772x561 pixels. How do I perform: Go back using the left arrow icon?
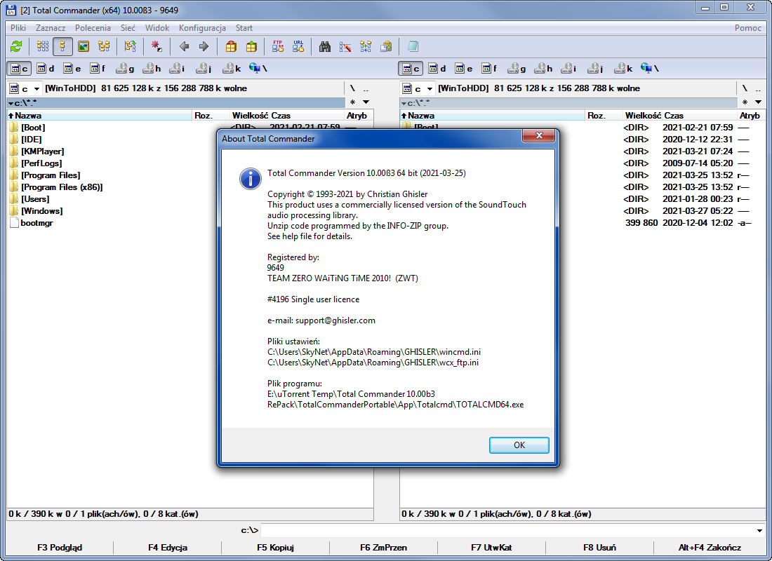pyautogui.click(x=184, y=47)
